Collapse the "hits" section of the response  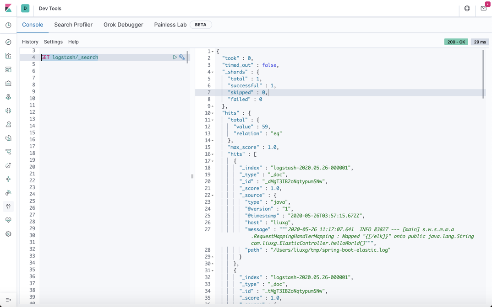click(x=212, y=112)
